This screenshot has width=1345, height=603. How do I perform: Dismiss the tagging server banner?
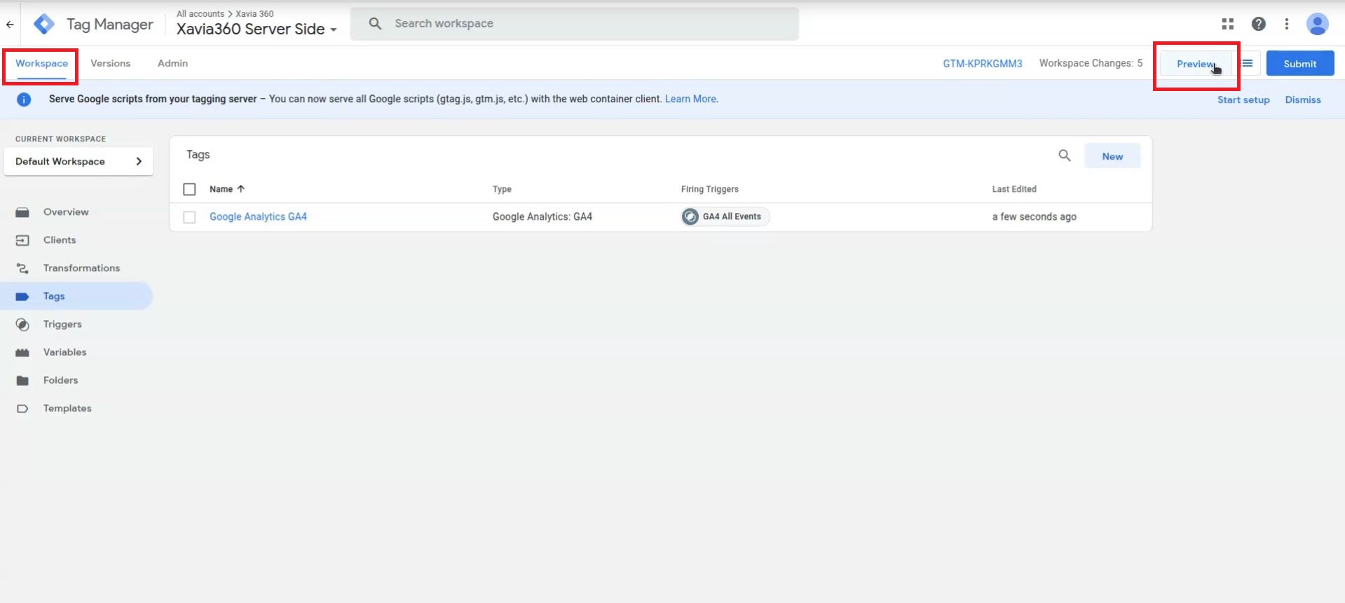[x=1303, y=99]
